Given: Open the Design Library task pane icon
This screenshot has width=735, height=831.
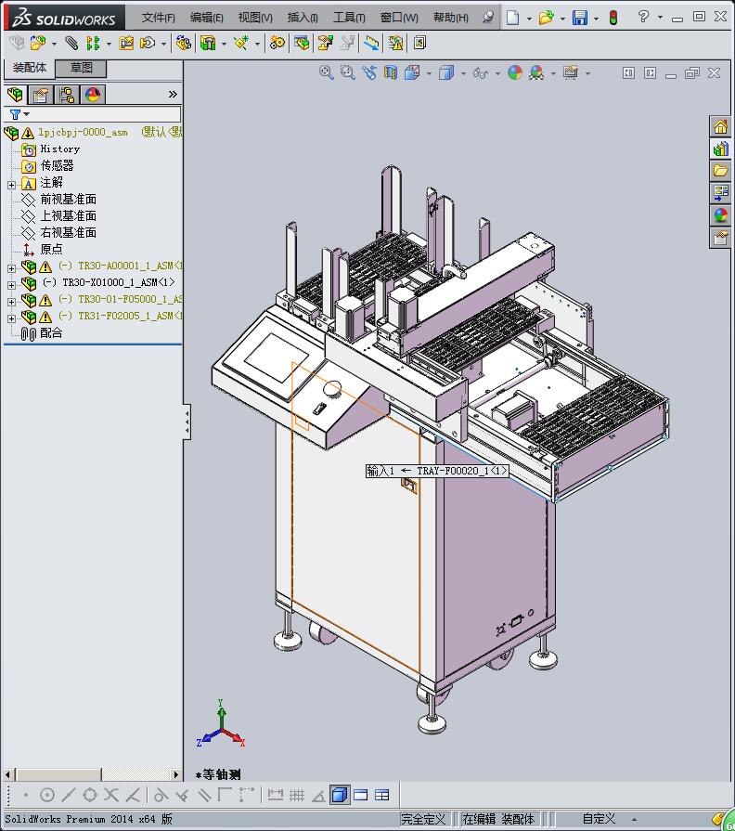Looking at the screenshot, I should 720,149.
